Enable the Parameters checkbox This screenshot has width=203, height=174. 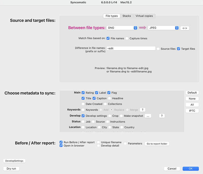pos(125,144)
